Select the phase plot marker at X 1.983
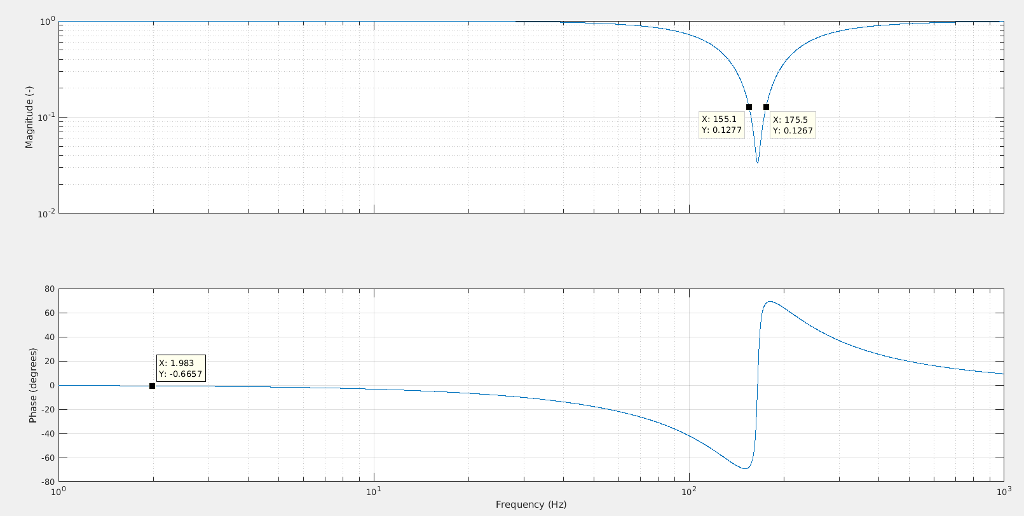This screenshot has height=516, width=1024. coord(152,386)
